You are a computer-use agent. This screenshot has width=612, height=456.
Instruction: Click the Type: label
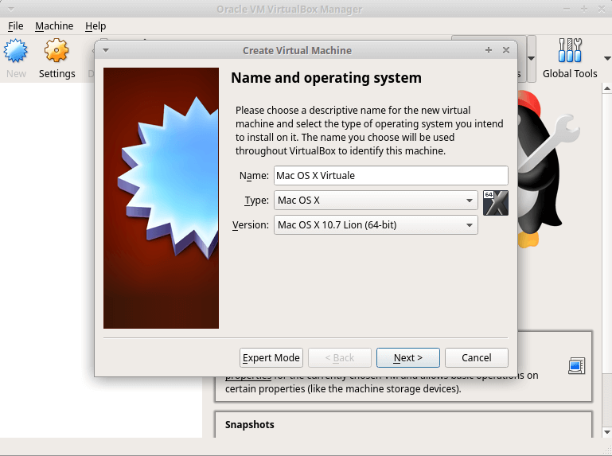click(x=257, y=201)
